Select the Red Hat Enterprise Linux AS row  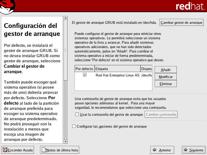[x=117, y=75]
